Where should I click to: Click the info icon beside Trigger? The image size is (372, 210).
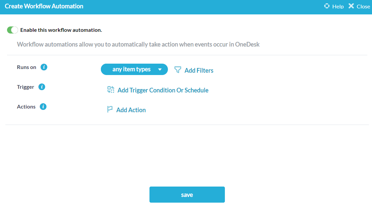[42, 87]
